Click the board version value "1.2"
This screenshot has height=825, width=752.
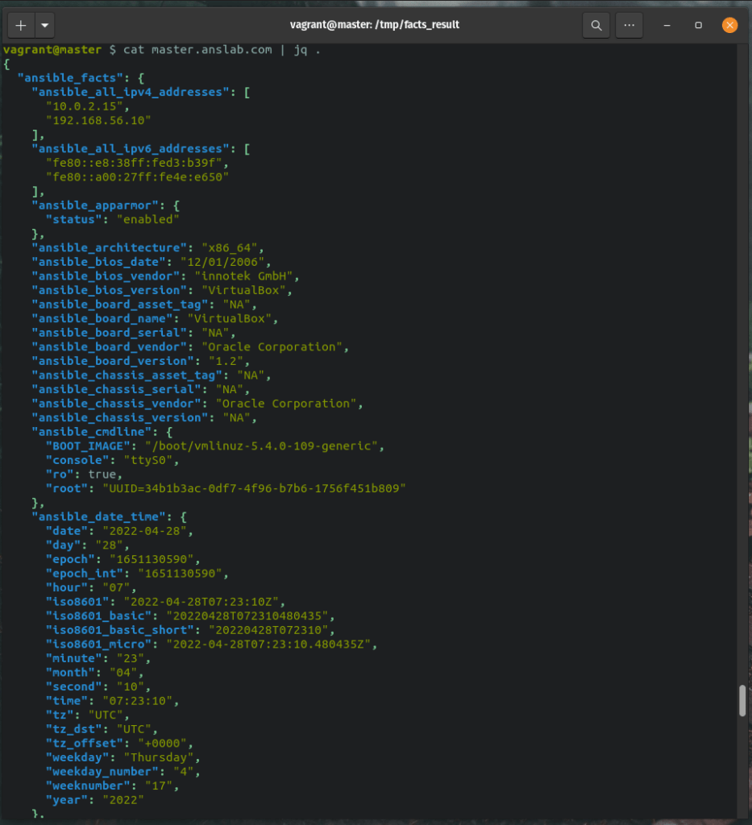click(x=226, y=362)
